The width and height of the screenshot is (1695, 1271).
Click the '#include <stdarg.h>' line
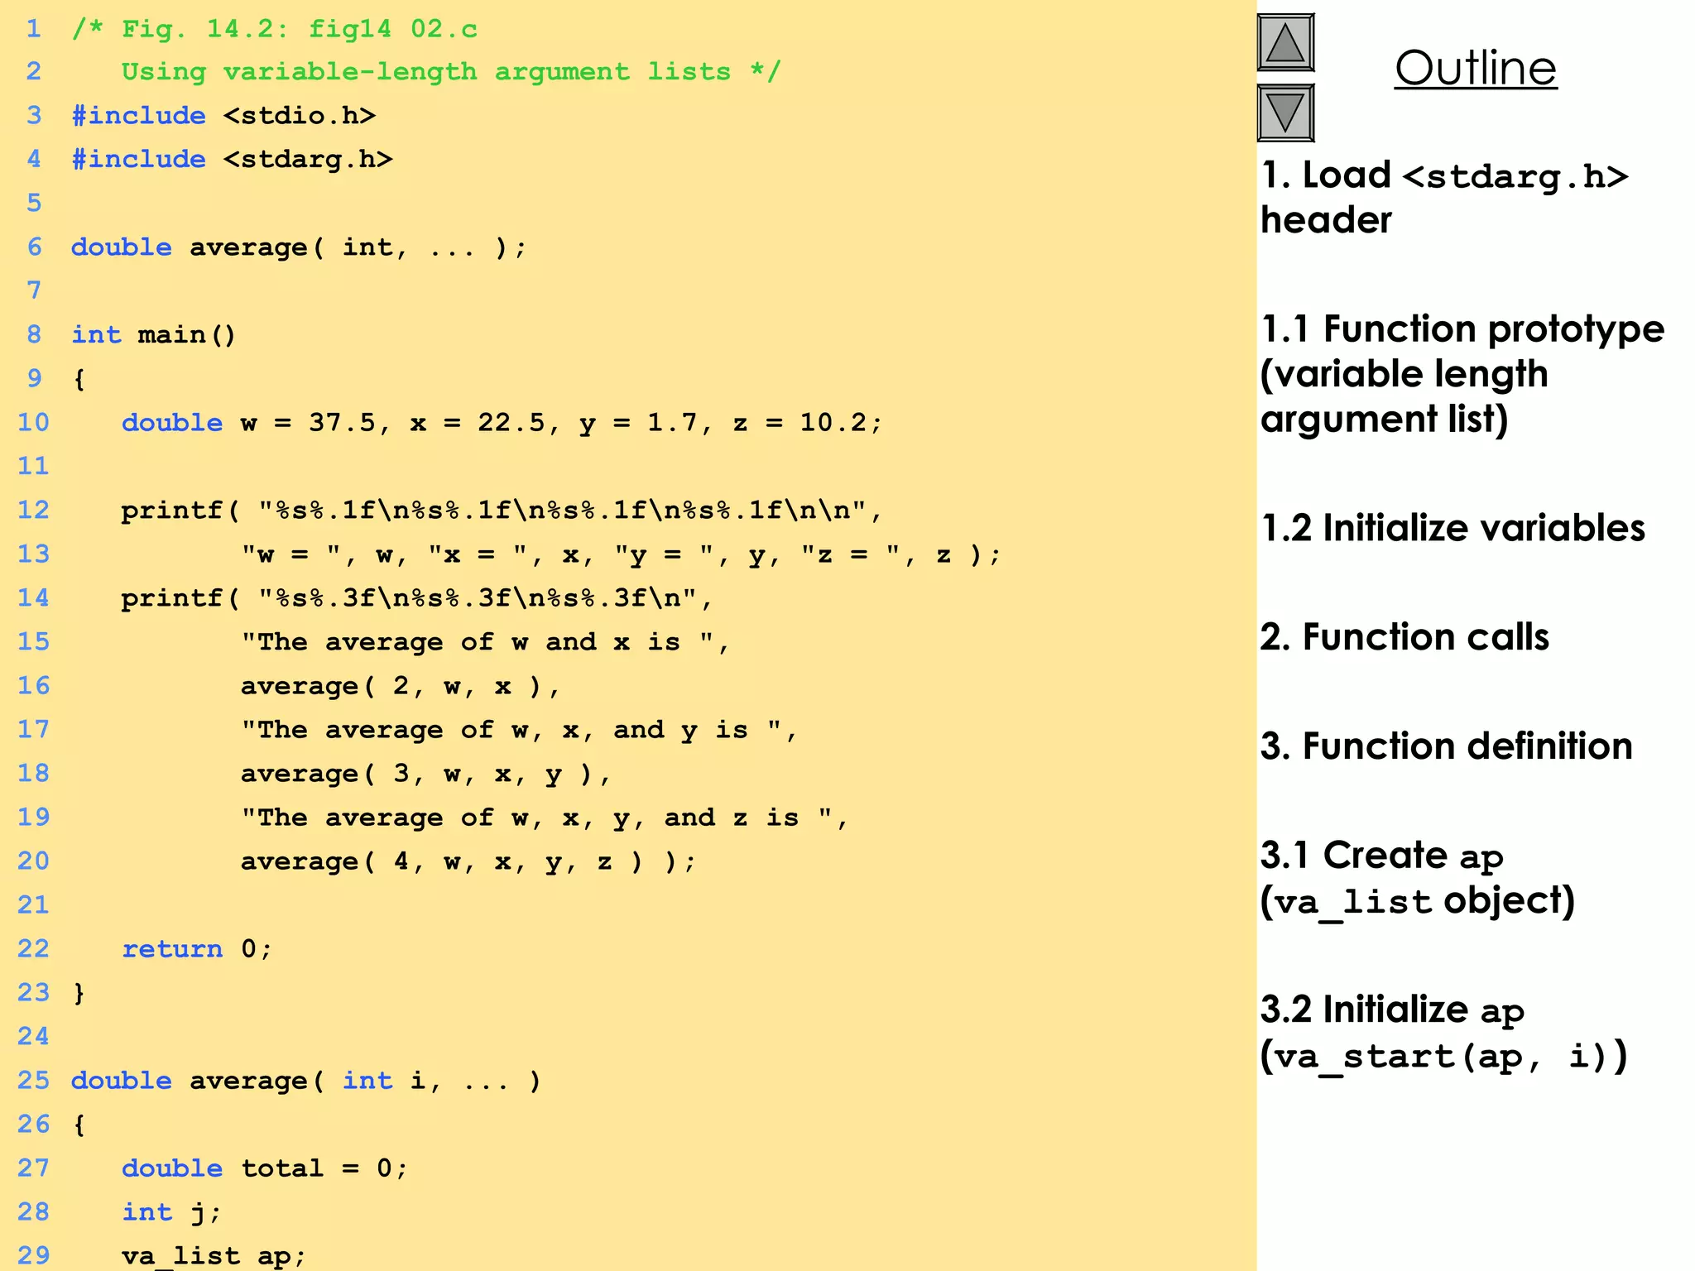point(232,159)
